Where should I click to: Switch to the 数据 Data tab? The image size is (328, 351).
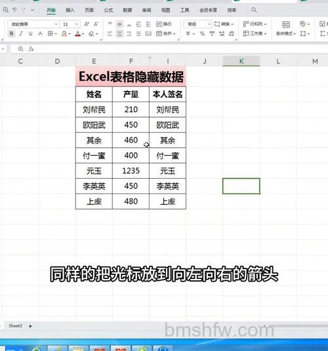(127, 10)
